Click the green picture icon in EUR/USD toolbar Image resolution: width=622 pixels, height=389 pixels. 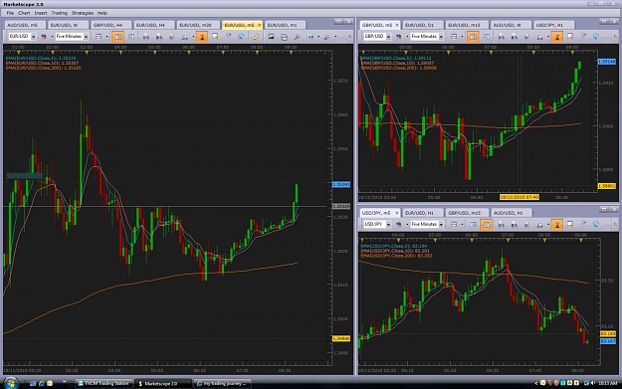tap(271, 37)
